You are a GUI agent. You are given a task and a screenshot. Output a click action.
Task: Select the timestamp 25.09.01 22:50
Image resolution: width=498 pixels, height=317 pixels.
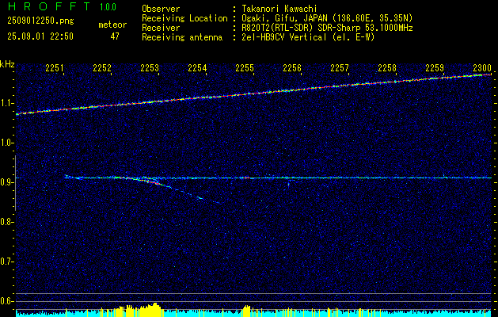40,36
